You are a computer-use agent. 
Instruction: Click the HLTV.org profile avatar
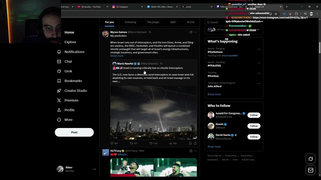[106, 152]
